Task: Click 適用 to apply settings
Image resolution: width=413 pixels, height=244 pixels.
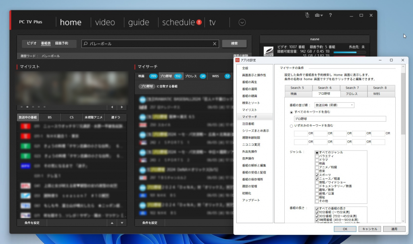Action: click(394, 229)
